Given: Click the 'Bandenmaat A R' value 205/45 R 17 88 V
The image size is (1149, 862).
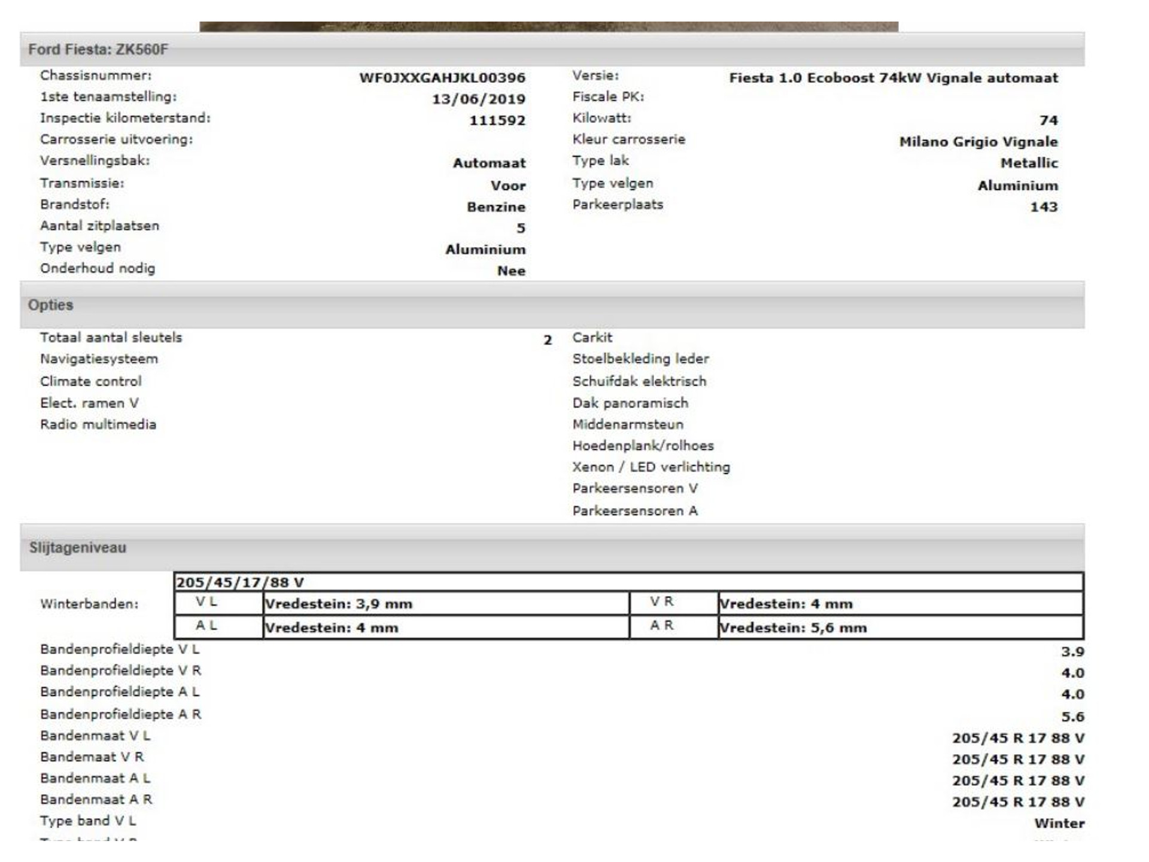Looking at the screenshot, I should point(1018,802).
